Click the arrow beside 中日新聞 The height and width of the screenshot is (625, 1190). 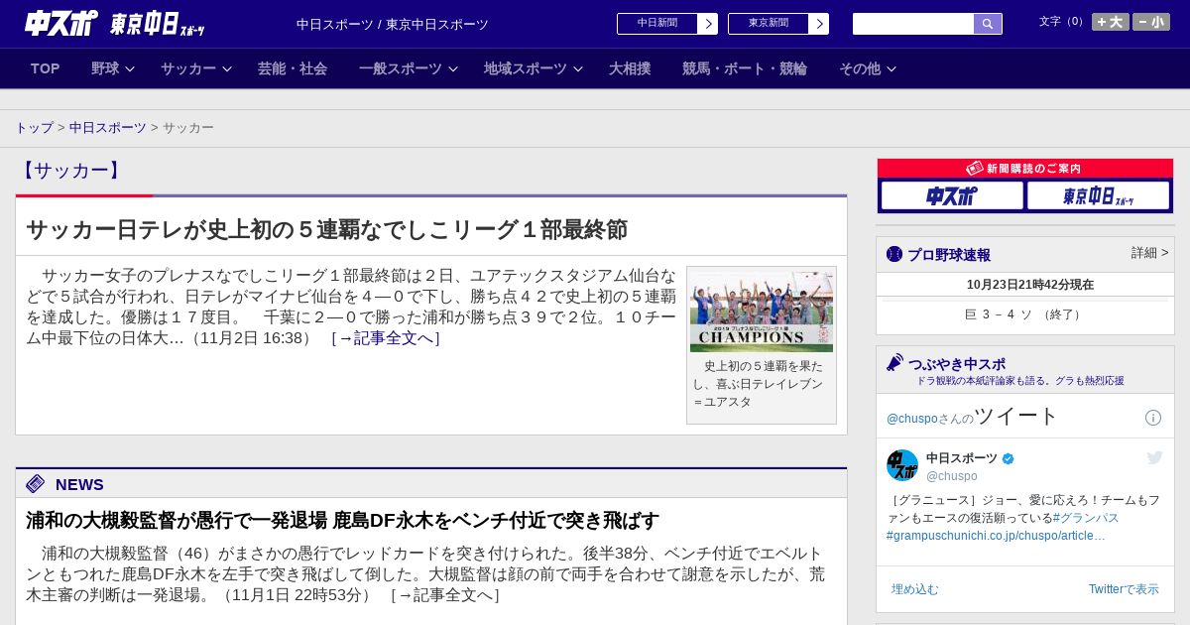[x=708, y=24]
